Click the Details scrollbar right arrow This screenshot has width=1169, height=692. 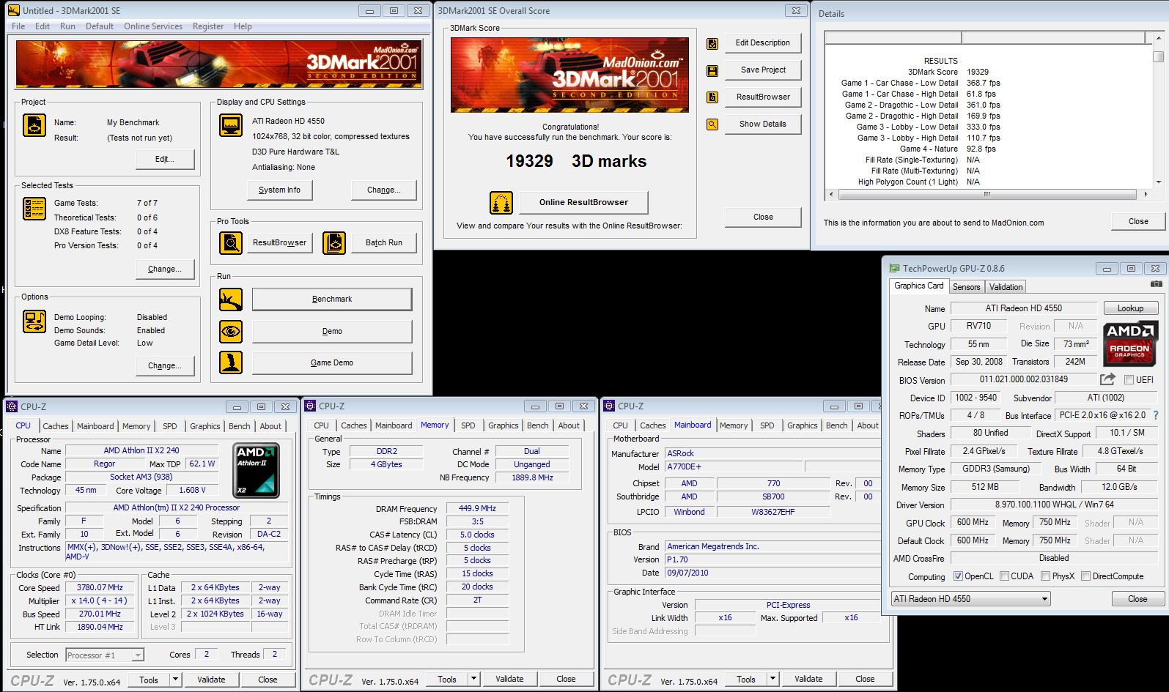click(x=1146, y=195)
